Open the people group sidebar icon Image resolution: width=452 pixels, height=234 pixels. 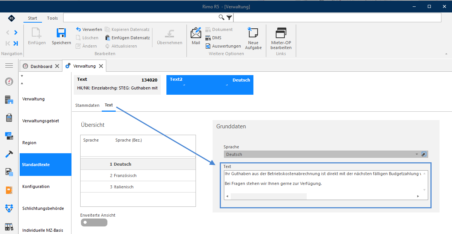click(x=9, y=208)
